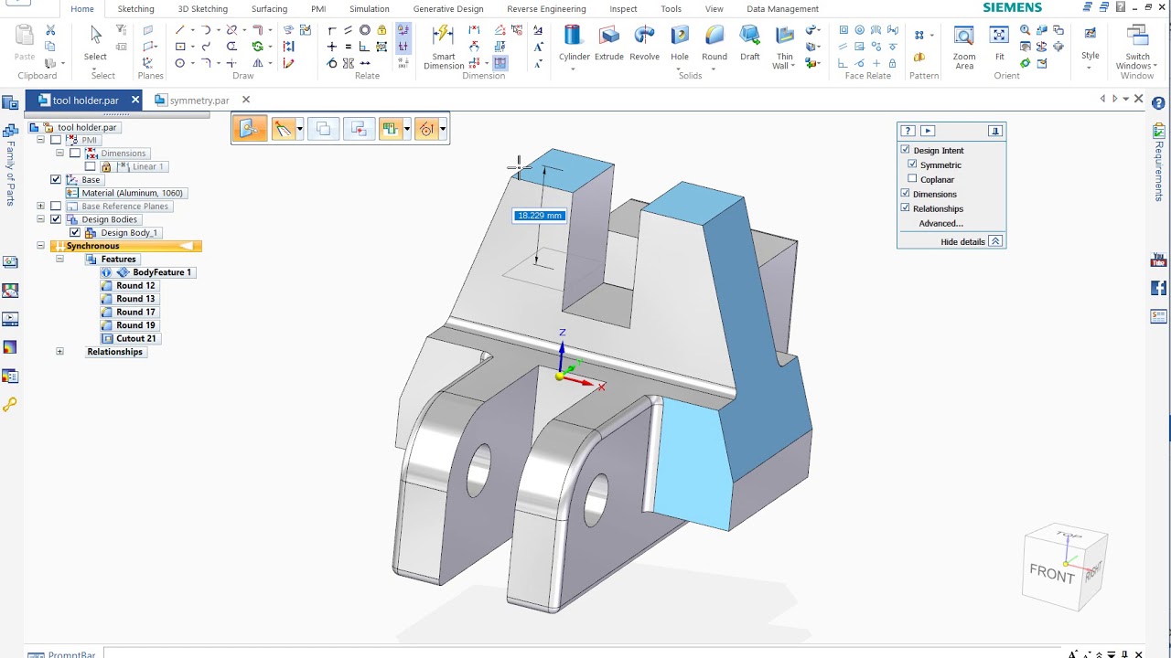The image size is (1171, 658).
Task: Uncheck the Symmetric option
Action: coord(912,164)
